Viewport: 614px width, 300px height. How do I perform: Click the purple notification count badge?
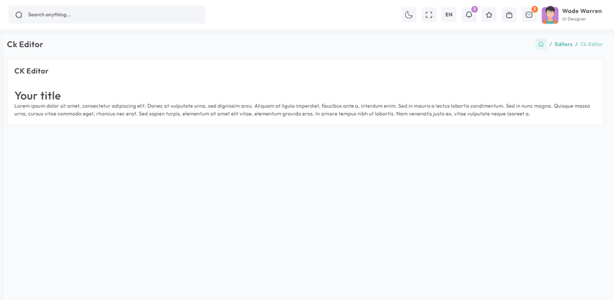(474, 9)
